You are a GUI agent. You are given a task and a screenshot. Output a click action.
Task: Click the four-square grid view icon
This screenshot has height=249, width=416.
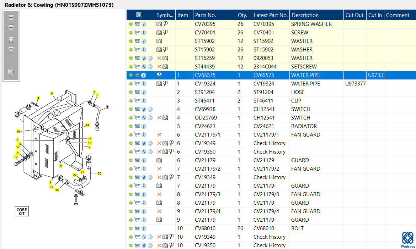(11, 40)
